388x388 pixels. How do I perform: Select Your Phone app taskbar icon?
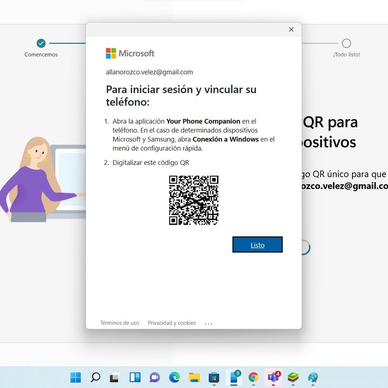pyautogui.click(x=234, y=377)
